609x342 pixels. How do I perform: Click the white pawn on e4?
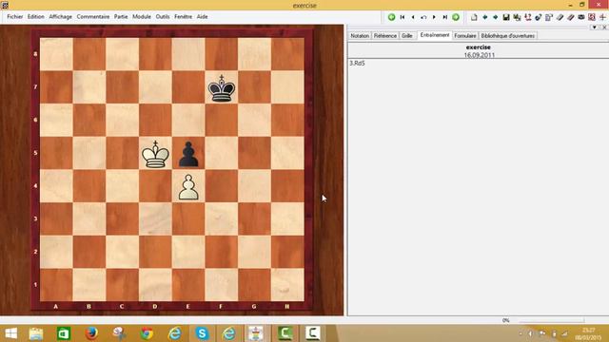coord(188,187)
